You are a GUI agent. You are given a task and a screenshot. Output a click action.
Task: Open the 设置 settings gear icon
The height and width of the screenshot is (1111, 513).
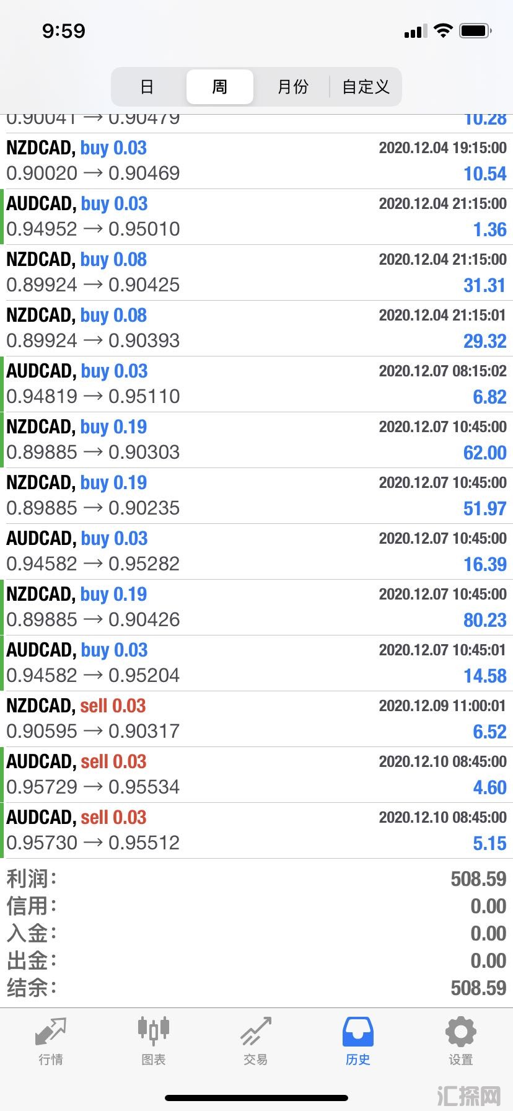[x=460, y=1032]
